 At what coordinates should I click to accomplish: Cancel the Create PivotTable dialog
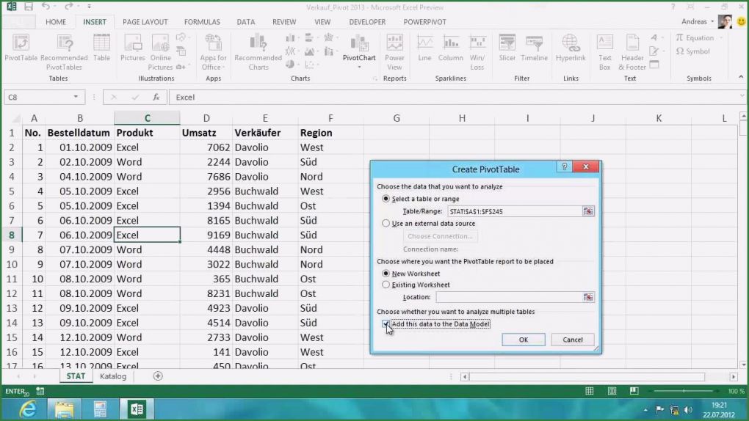(x=572, y=340)
